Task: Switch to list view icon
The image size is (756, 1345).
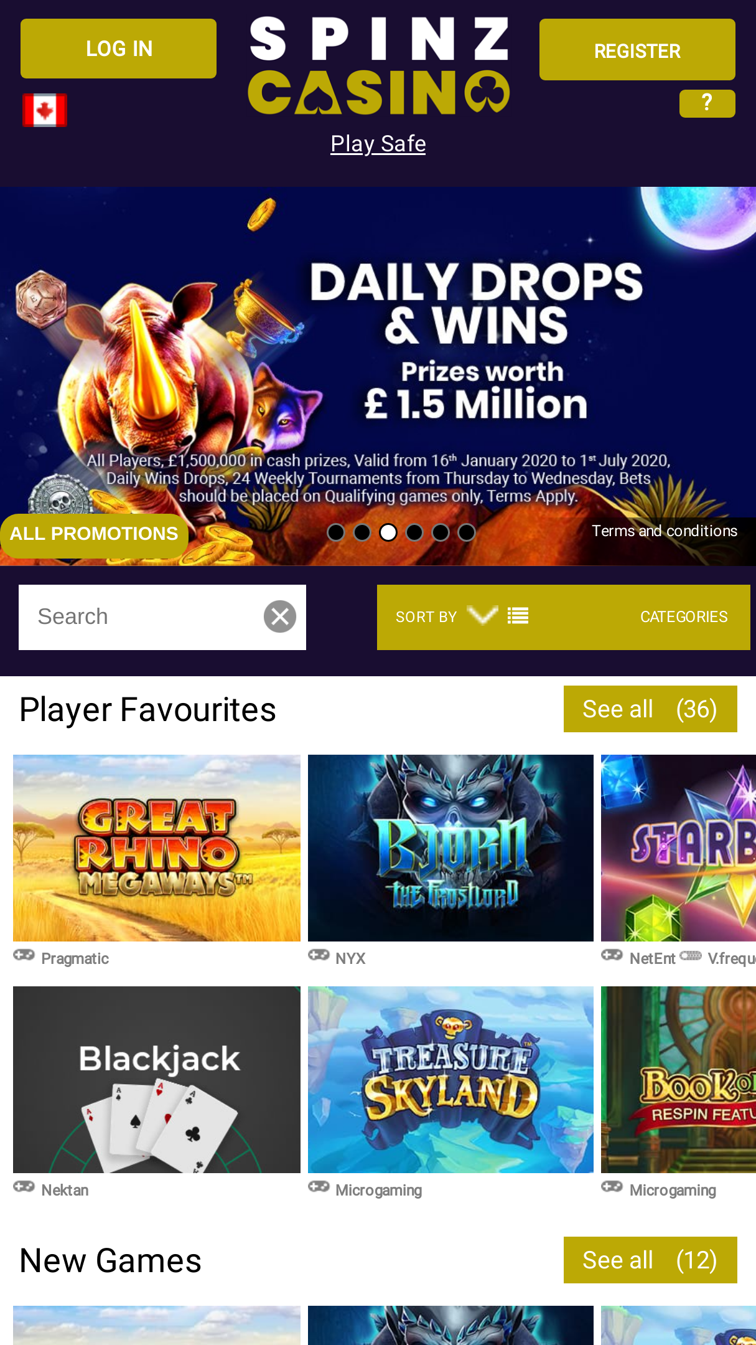Action: click(518, 616)
